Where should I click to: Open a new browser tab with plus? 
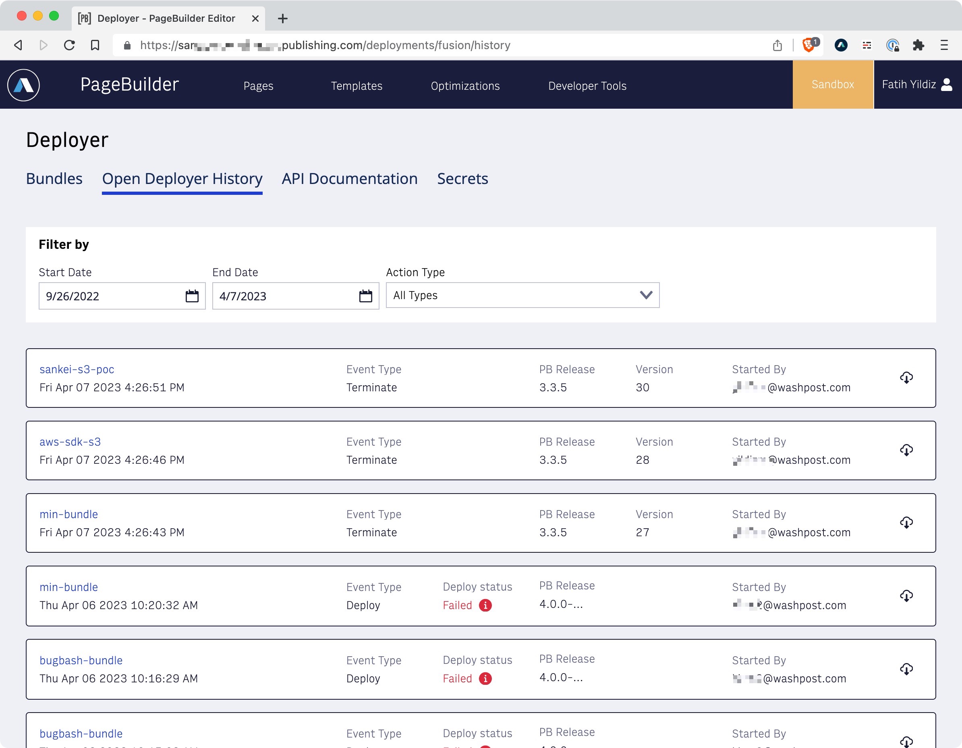click(283, 19)
